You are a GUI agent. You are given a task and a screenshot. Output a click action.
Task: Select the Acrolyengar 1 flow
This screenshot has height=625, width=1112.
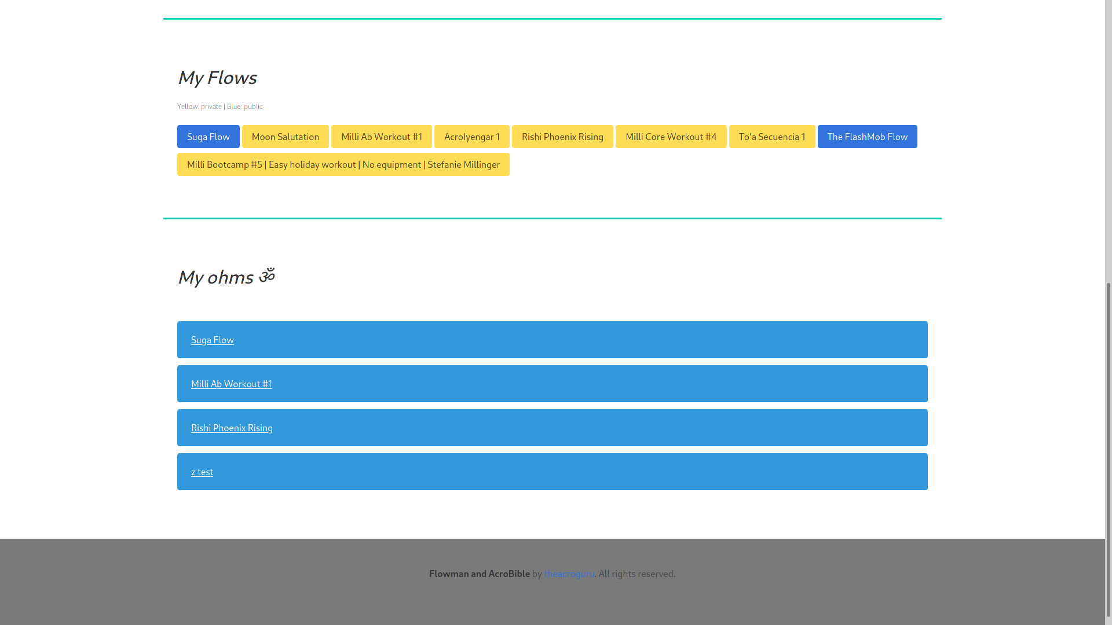tap(471, 137)
